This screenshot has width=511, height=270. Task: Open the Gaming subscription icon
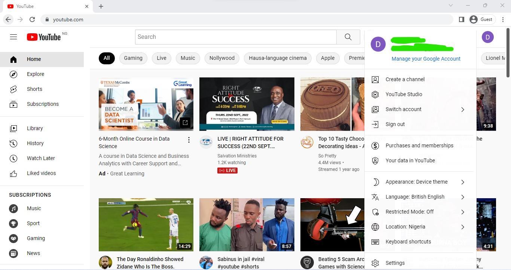(x=13, y=238)
